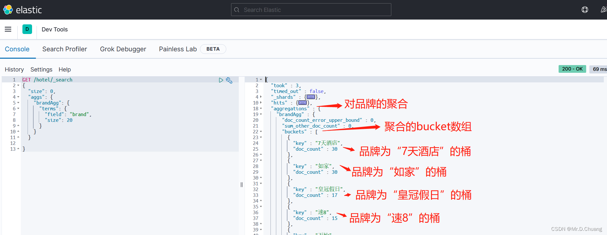Click the green D space avatar
This screenshot has width=607, height=235.
(x=27, y=29)
